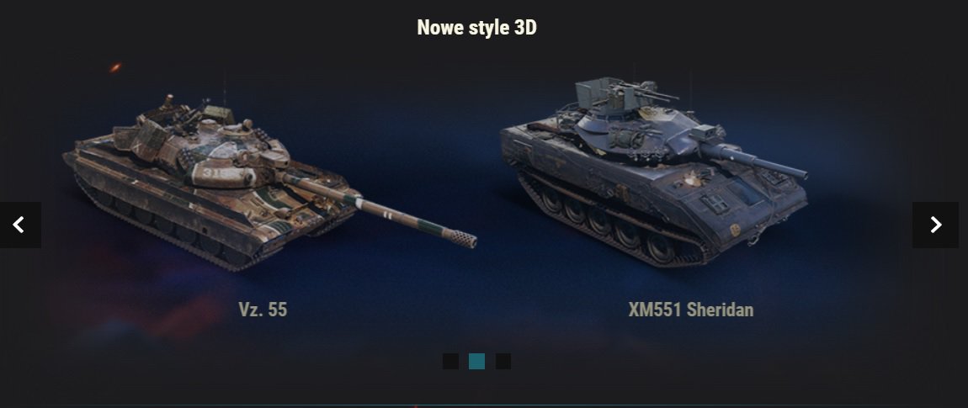Go to the previous slide with left arrow
Image resolution: width=968 pixels, height=408 pixels.
pyautogui.click(x=20, y=225)
